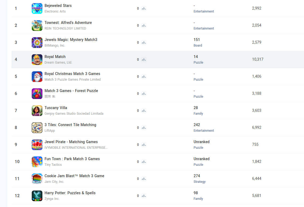Click the Fun Town : Park Match 3 Games title
This screenshot has height=207, width=304.
pos(72,159)
